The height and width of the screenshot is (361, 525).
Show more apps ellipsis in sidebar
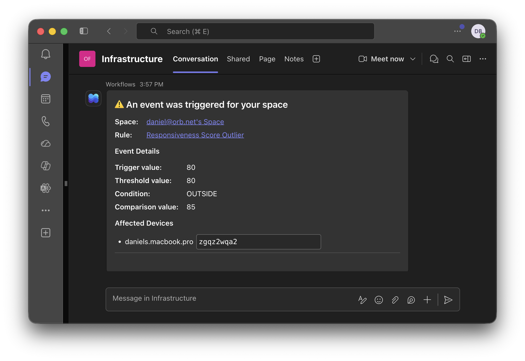46,210
